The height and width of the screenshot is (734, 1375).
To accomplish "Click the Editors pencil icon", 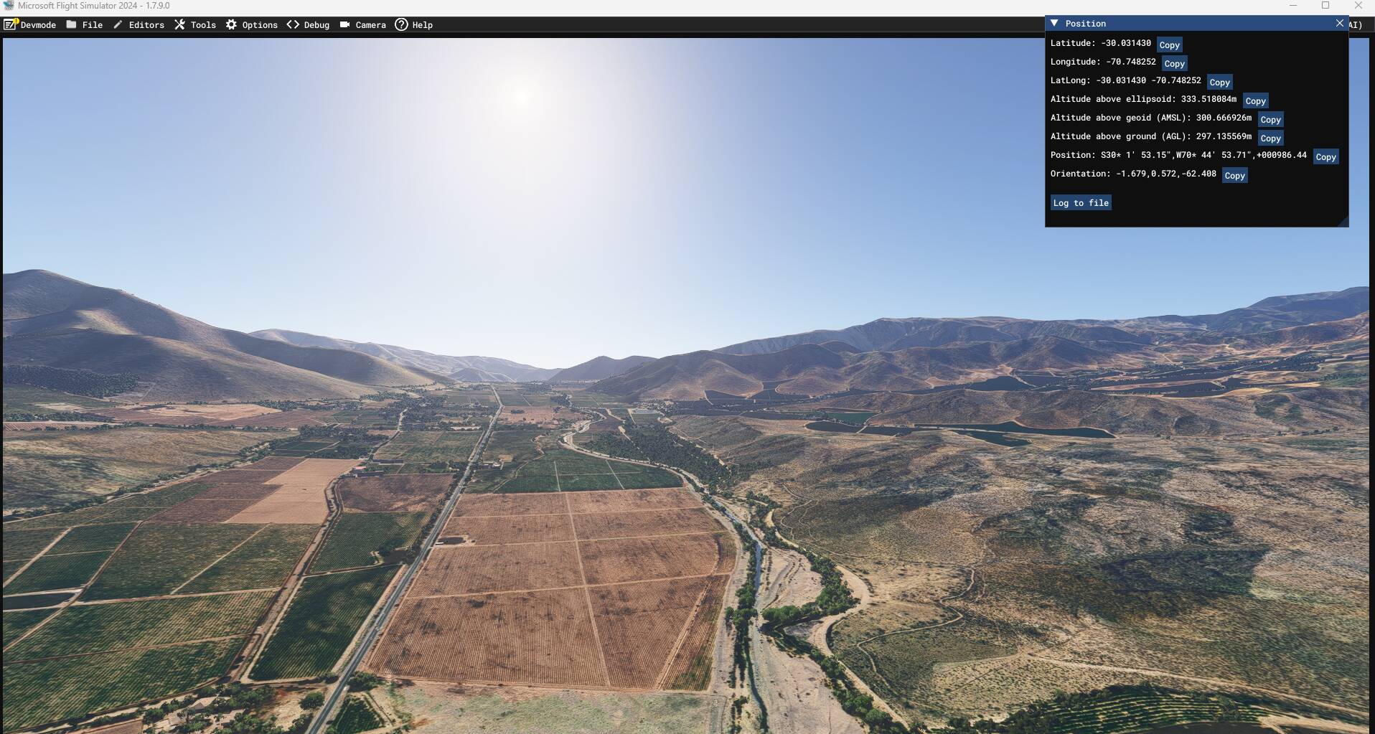I will coord(118,24).
